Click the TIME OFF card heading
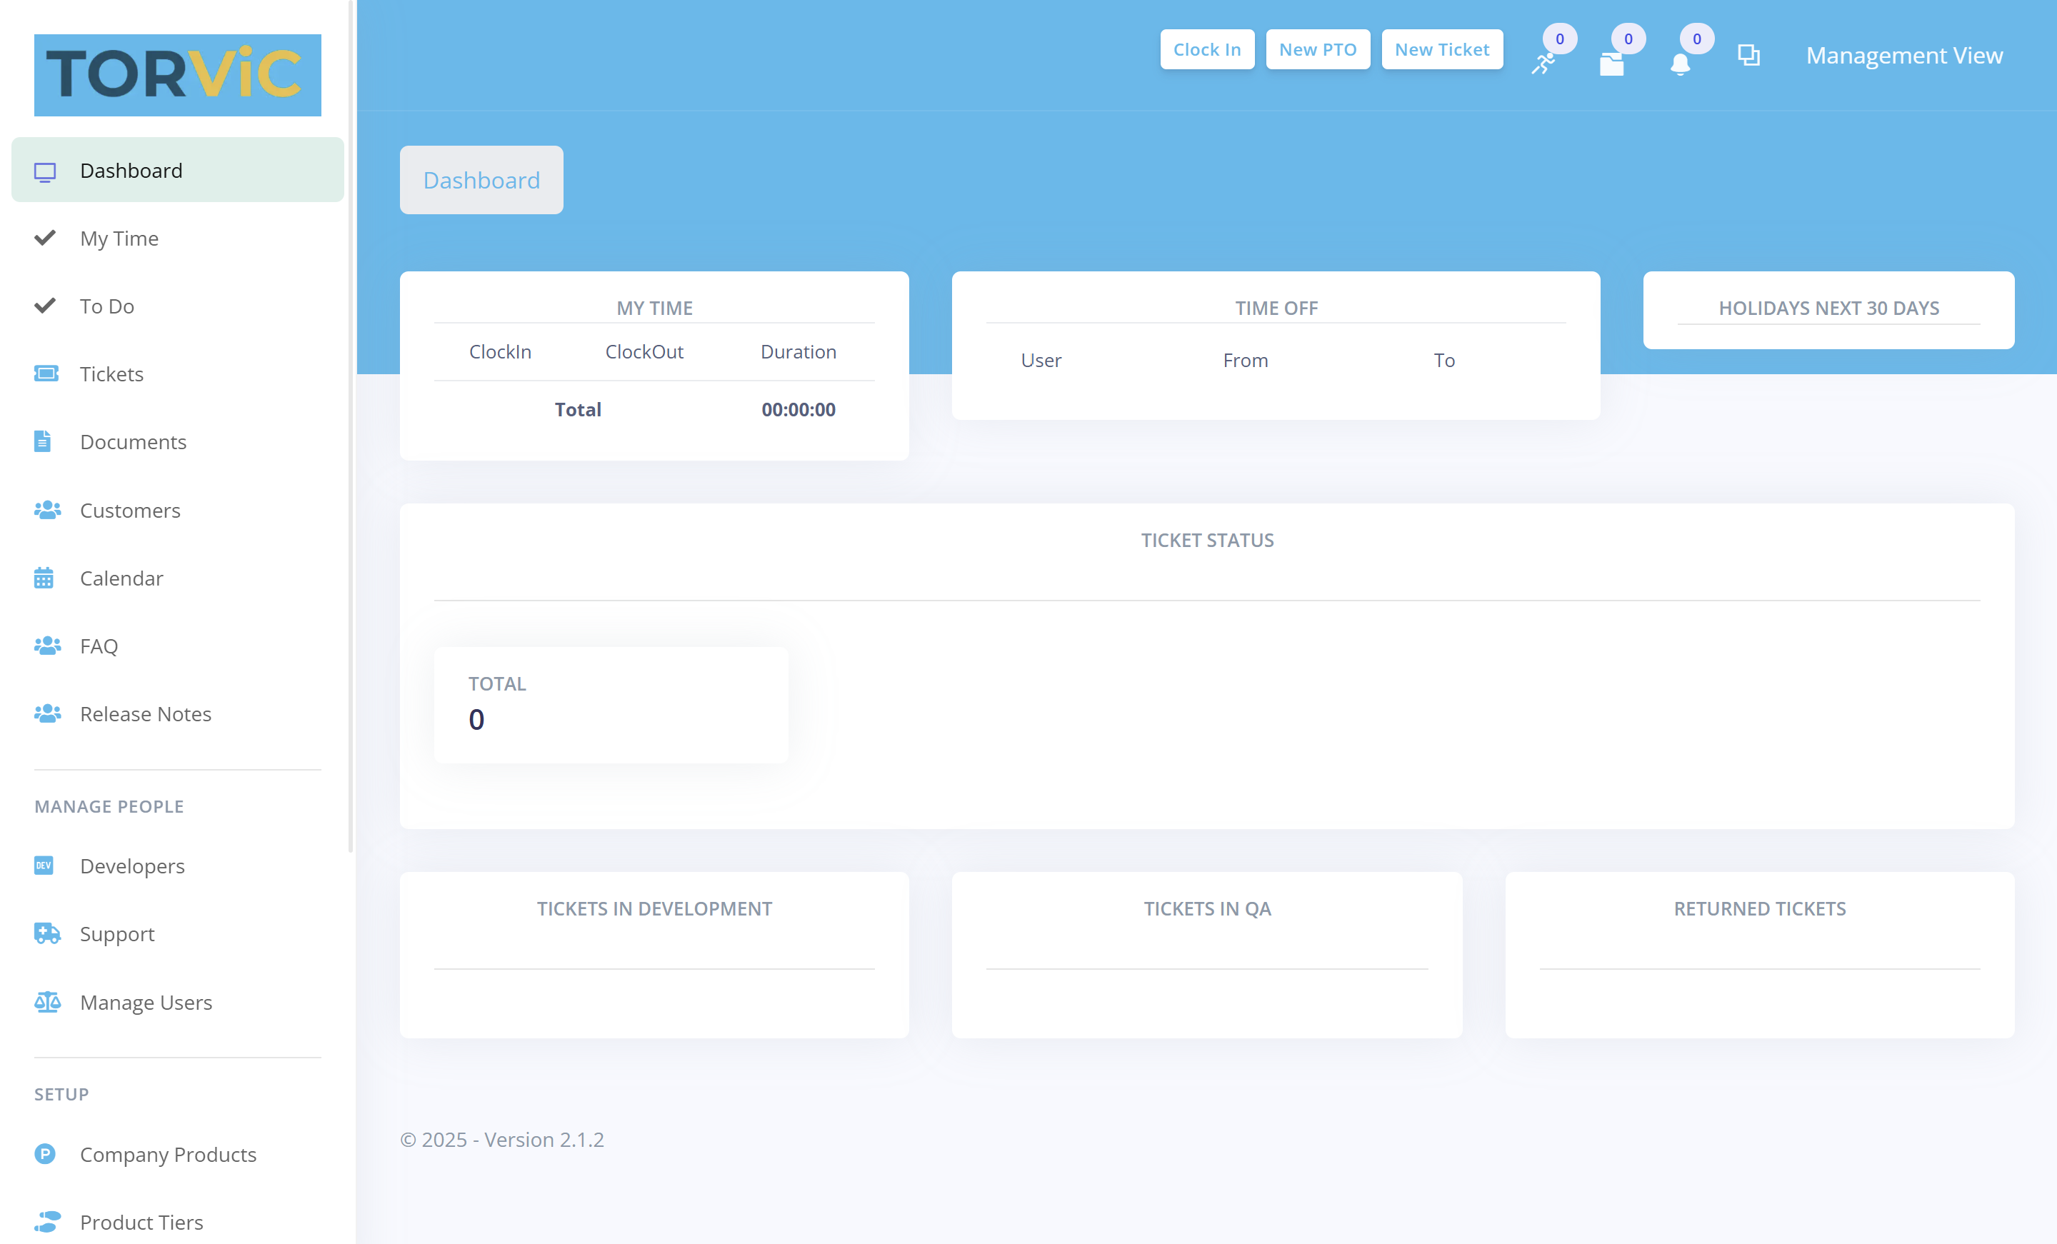The image size is (2057, 1244). (x=1276, y=308)
